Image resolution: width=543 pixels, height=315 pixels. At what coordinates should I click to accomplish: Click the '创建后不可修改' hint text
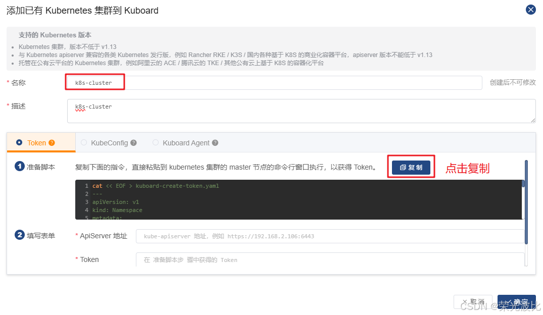513,82
